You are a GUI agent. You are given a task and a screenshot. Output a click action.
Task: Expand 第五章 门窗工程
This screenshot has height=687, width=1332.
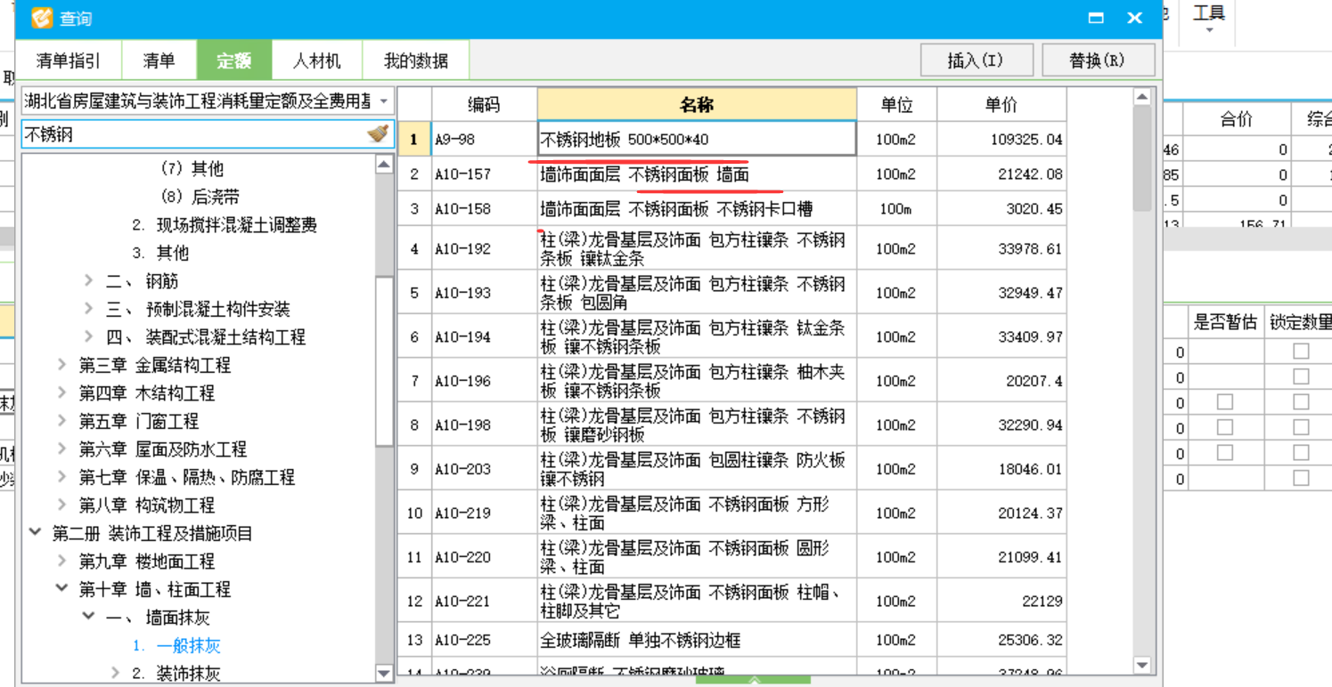(61, 421)
